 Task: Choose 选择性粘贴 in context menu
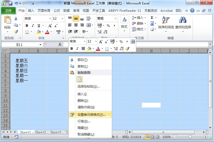coord(90,86)
